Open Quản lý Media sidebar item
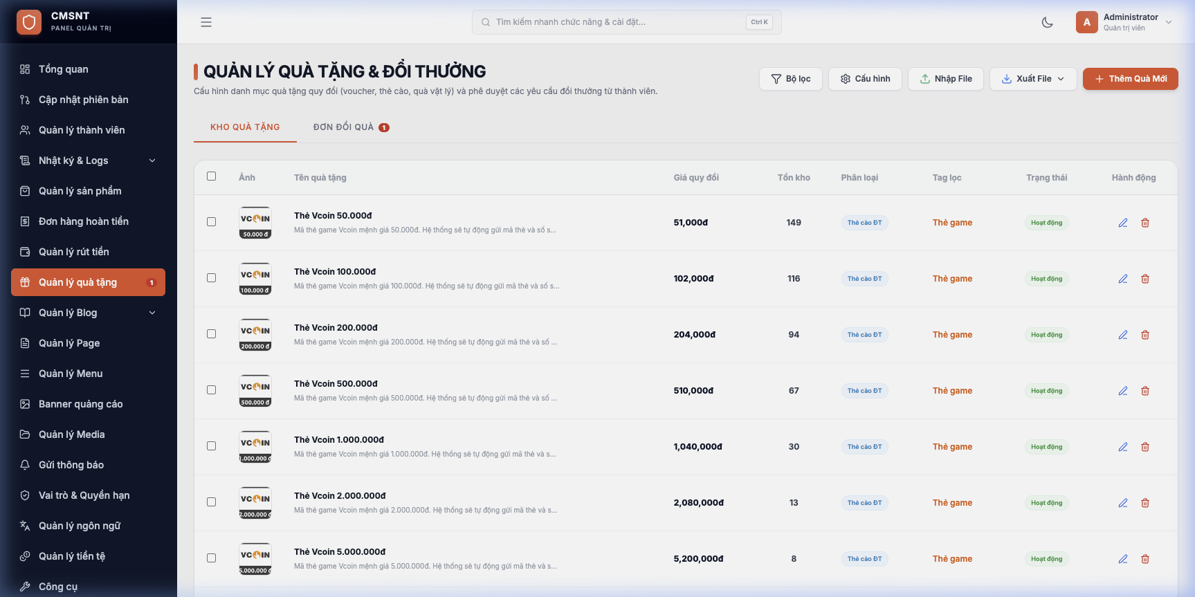 (x=89, y=434)
